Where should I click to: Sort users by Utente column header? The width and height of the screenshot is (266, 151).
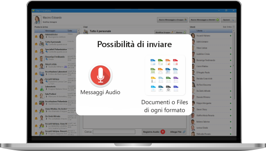[211, 31]
